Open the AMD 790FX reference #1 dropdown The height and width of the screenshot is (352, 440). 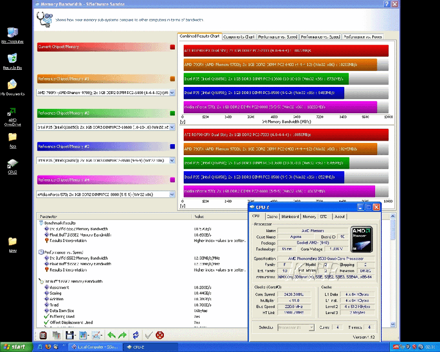tap(172, 92)
